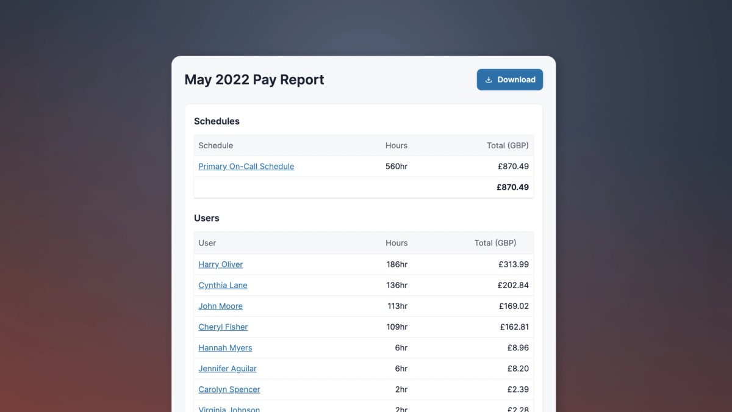Open the Primary On-Call Schedule link
732x412 pixels.
(246, 166)
